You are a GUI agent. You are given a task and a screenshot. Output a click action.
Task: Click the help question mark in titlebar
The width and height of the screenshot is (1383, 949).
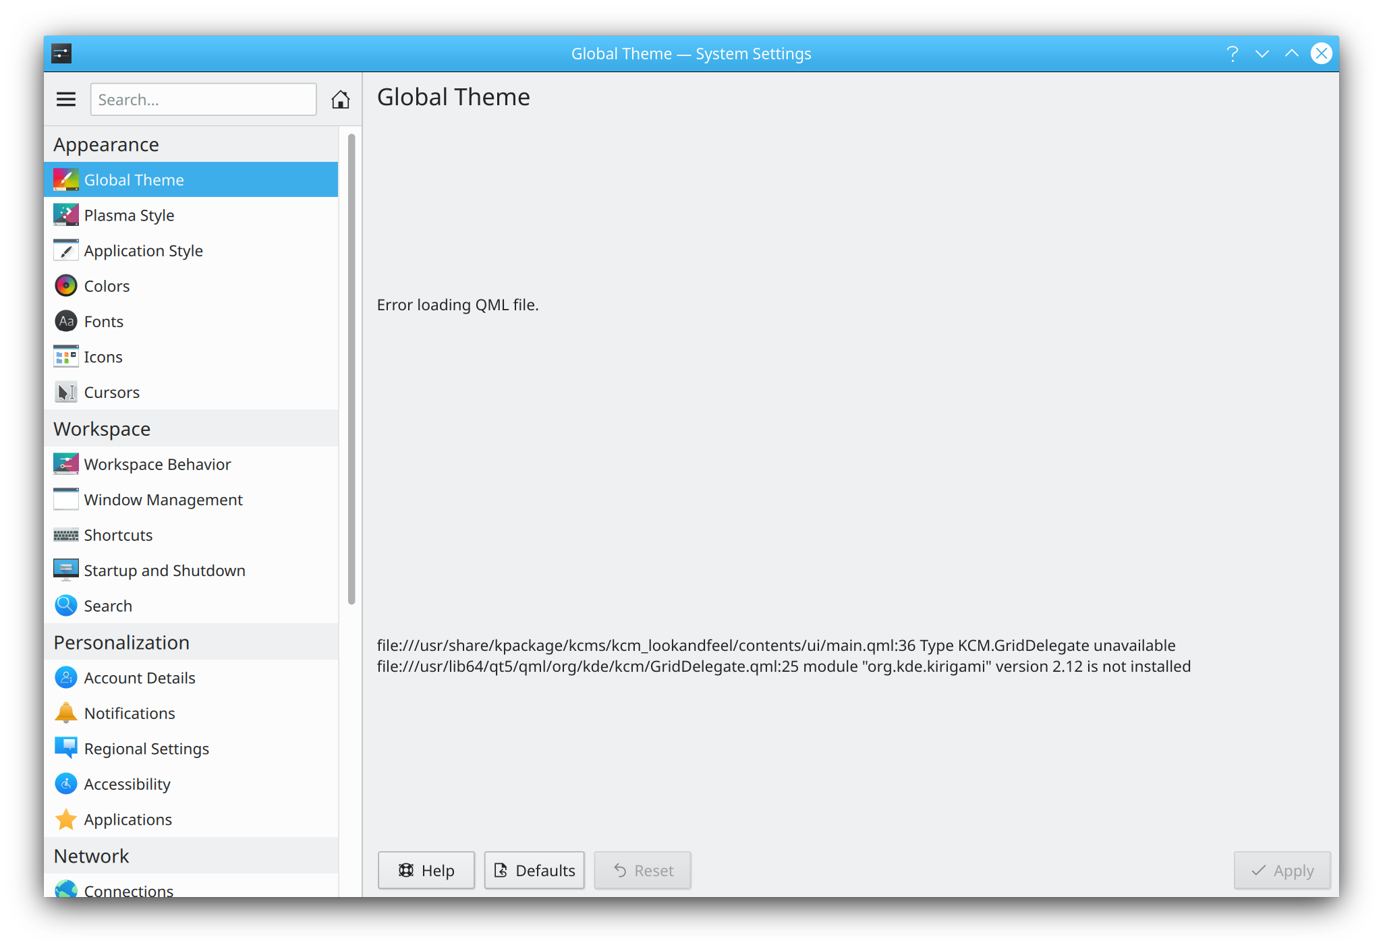[x=1233, y=53]
